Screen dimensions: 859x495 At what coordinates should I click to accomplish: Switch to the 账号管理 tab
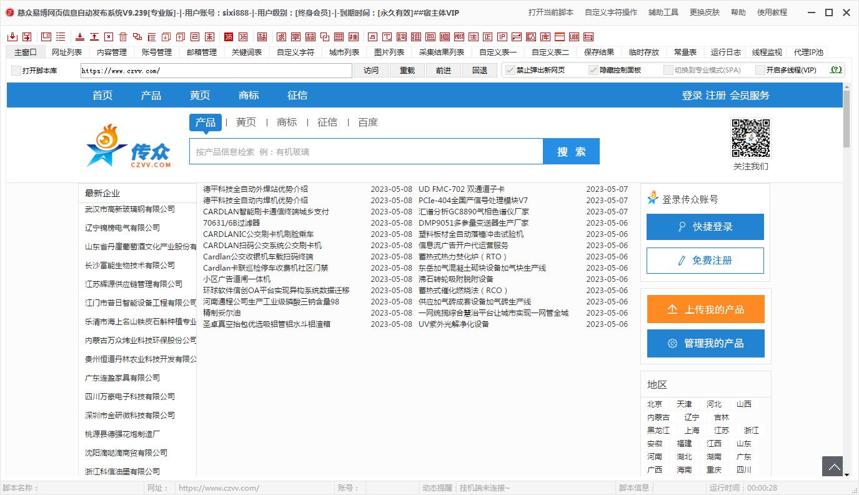157,52
